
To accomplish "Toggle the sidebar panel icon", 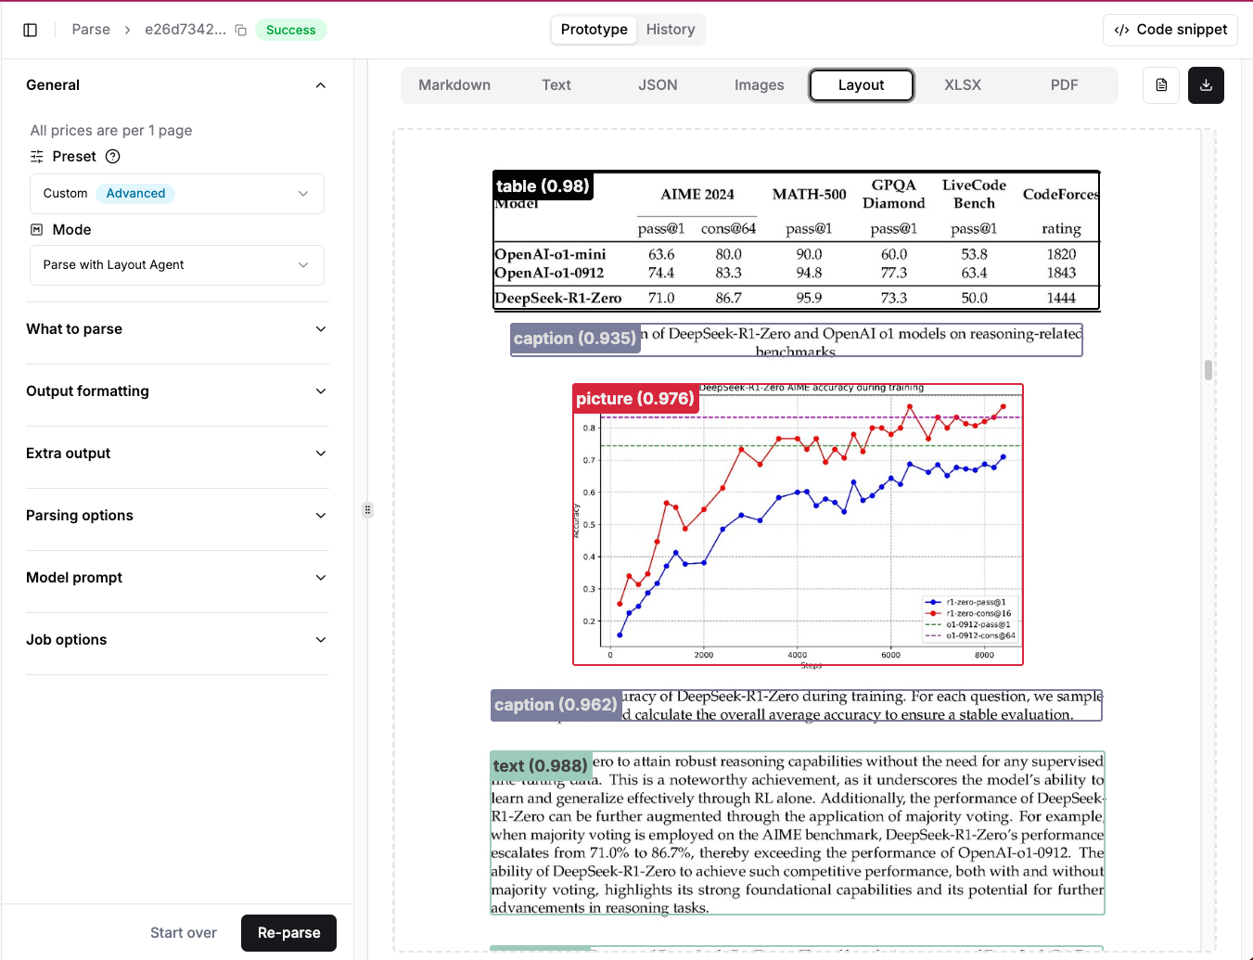I will point(30,30).
